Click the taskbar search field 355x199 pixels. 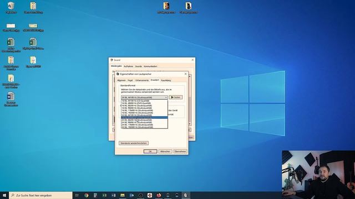click(40, 195)
